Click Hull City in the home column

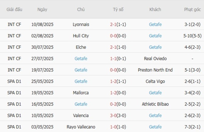81,36
